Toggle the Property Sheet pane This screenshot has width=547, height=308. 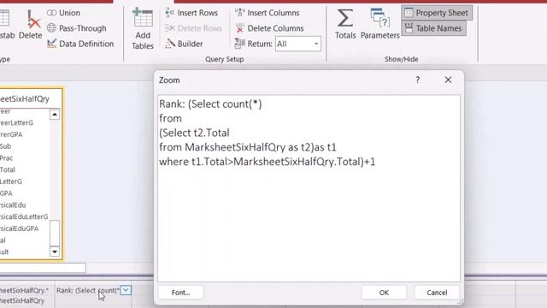[x=437, y=13]
